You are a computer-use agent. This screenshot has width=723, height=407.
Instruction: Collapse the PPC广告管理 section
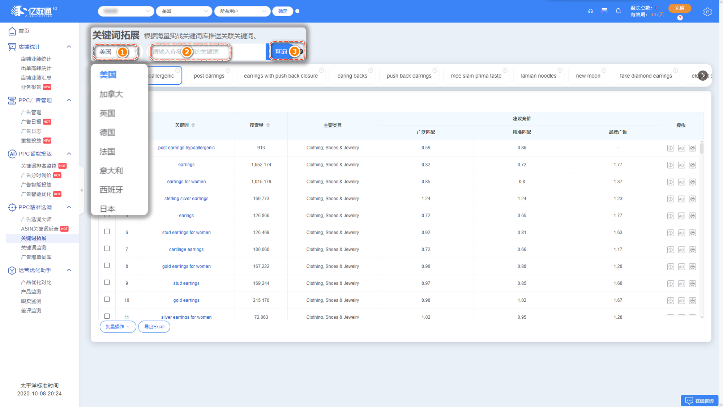tap(69, 100)
